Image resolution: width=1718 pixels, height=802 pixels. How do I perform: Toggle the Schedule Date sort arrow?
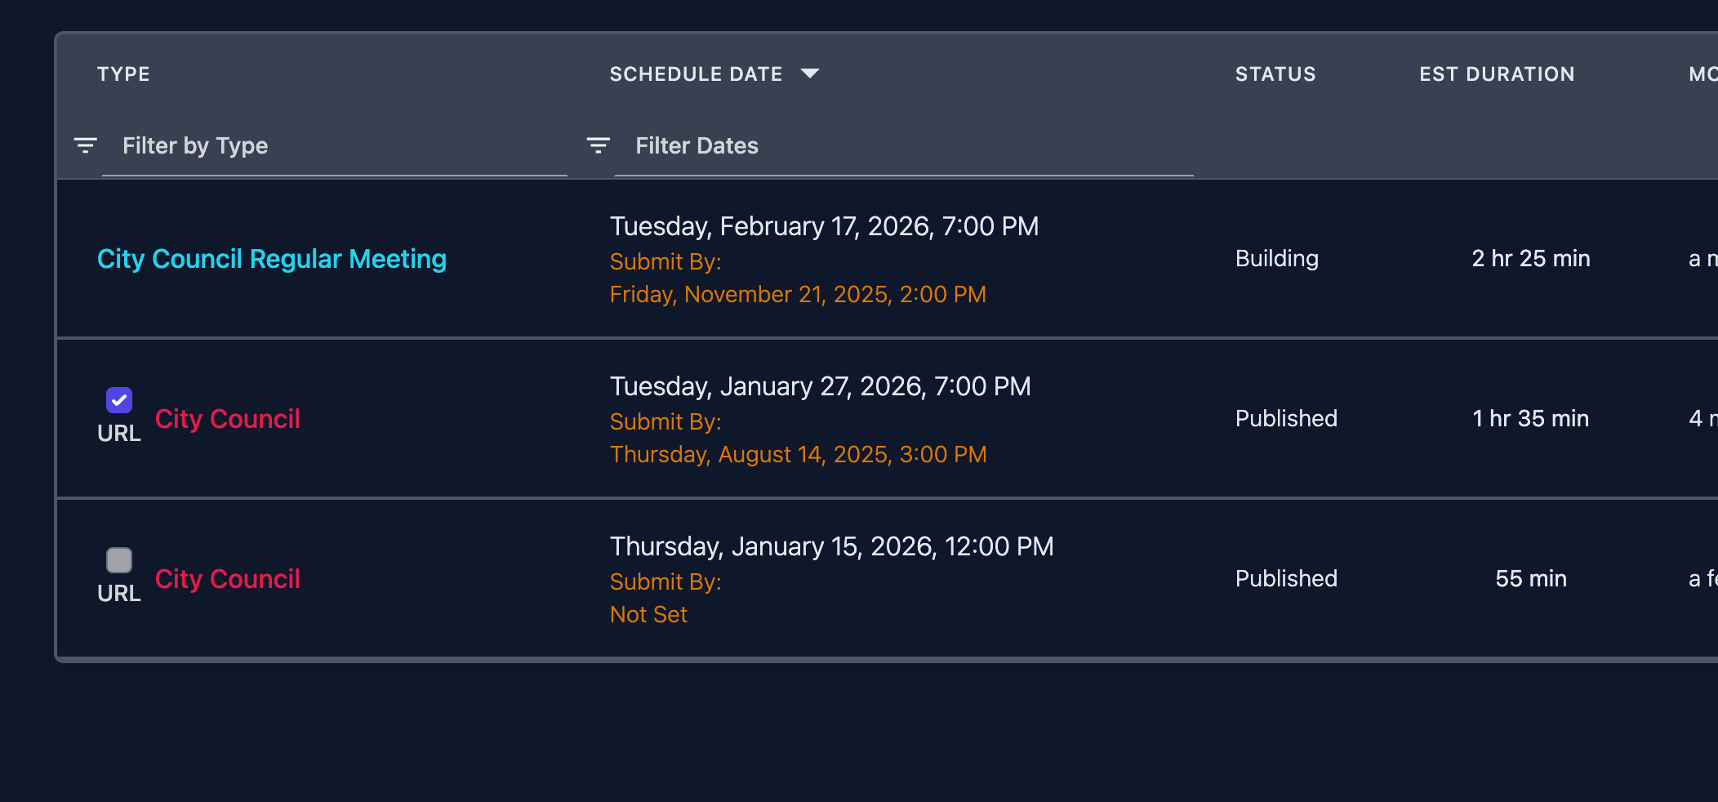click(810, 74)
